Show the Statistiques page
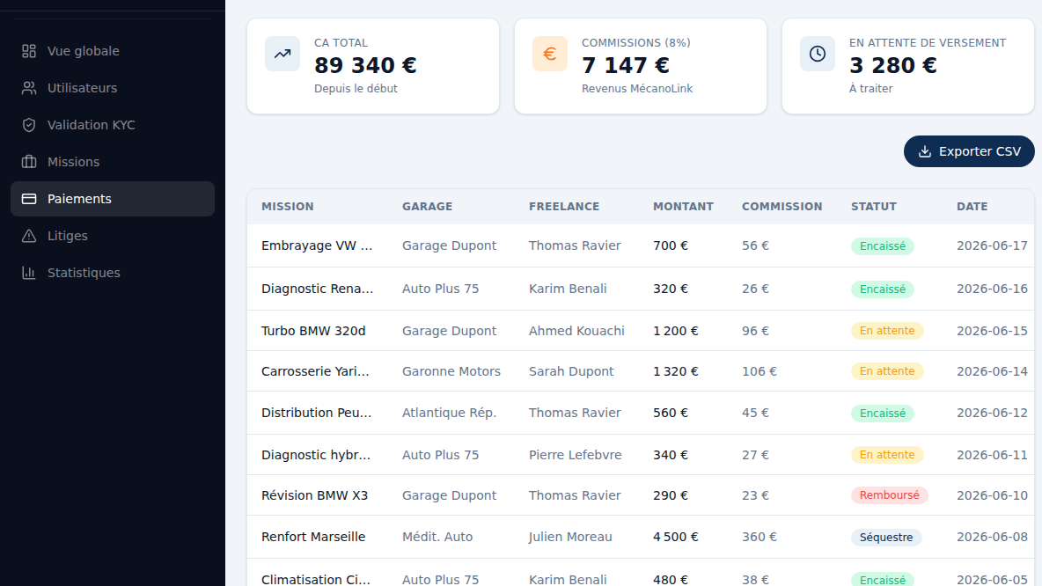The width and height of the screenshot is (1042, 586). pyautogui.click(x=113, y=273)
